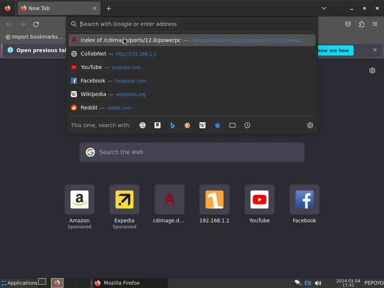The height and width of the screenshot is (288, 384).
Task: Click the Search the web box
Action: point(192,152)
